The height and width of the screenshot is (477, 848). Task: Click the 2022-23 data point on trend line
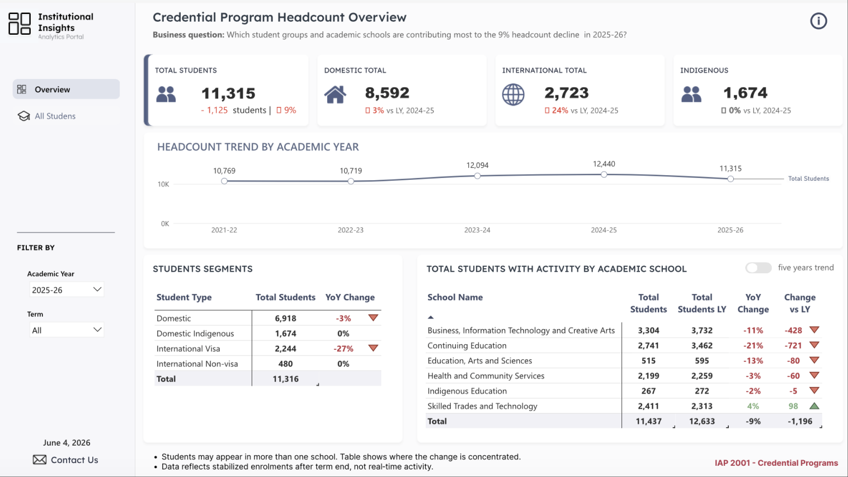(351, 181)
